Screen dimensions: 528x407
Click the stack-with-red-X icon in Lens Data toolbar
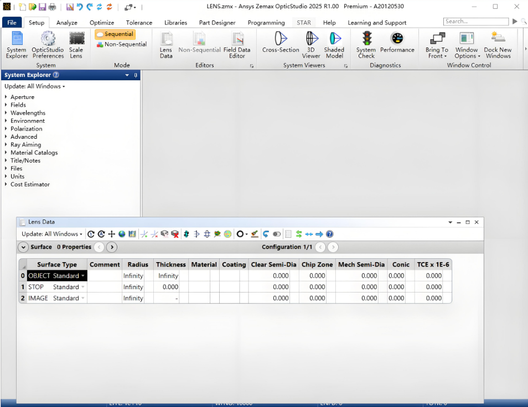(175, 234)
